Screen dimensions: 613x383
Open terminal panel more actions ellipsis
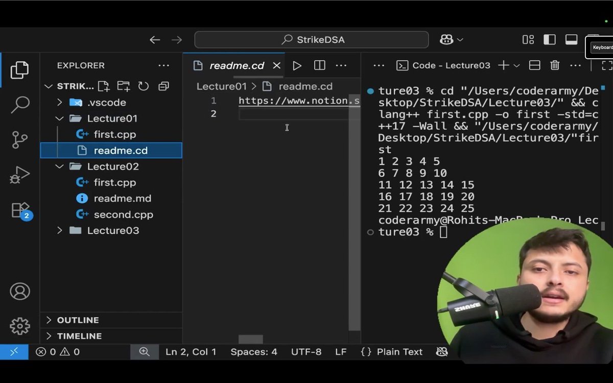[x=575, y=65]
